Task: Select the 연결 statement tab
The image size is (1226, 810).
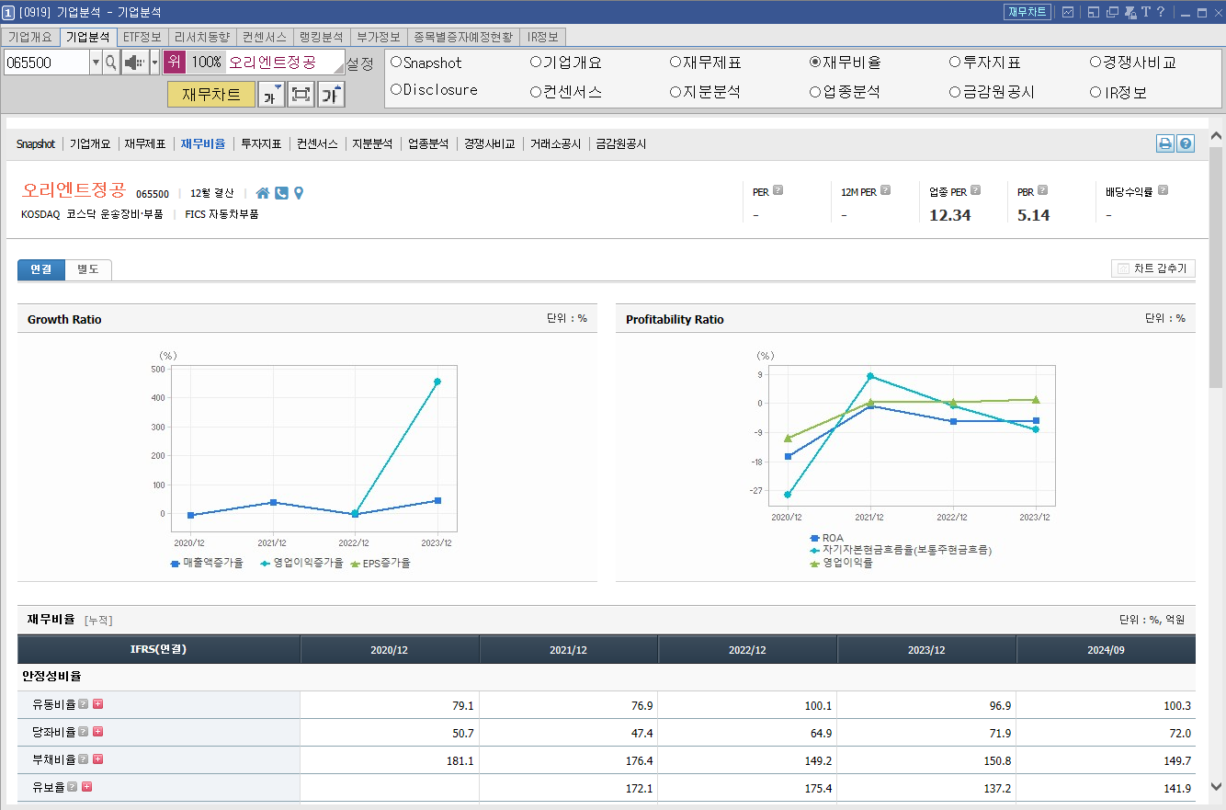Action: (41, 269)
